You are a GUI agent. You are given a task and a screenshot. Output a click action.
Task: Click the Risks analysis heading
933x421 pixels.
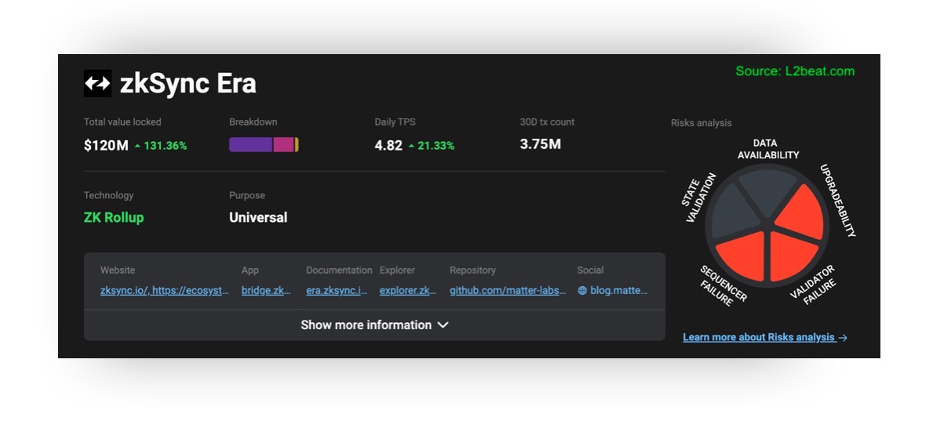click(x=701, y=123)
